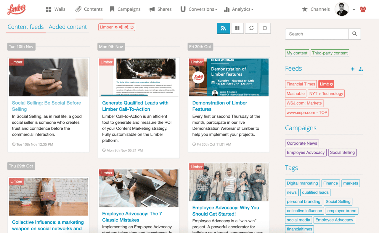The width and height of the screenshot is (379, 233).
Task: Click the Thu 29th Oct date label
Action: pyautogui.click(x=21, y=166)
